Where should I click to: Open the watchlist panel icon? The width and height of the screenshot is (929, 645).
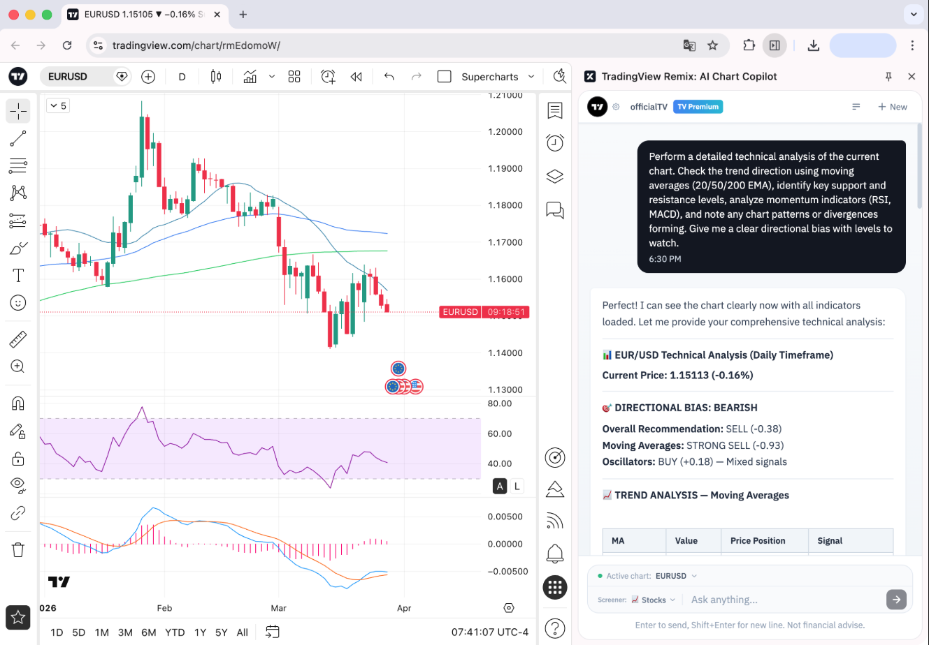click(555, 110)
